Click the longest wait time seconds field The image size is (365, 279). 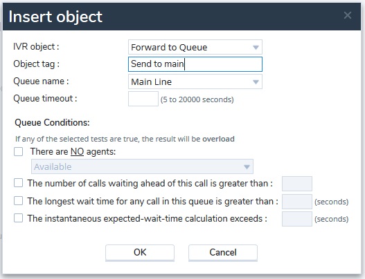(x=297, y=202)
